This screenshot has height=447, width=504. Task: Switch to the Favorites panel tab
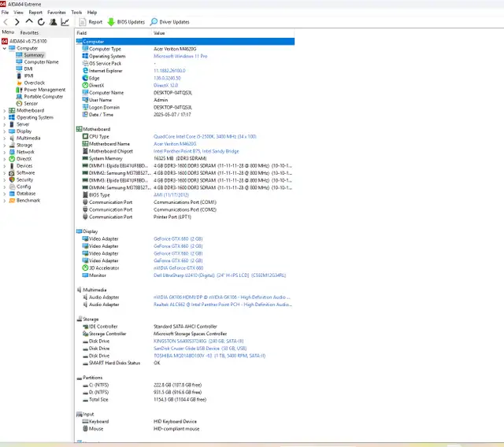click(x=29, y=32)
